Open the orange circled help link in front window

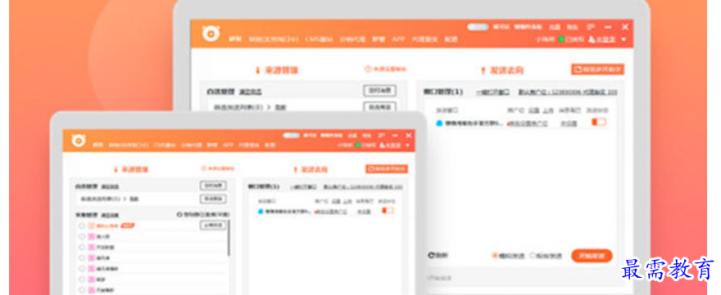[x=218, y=168]
